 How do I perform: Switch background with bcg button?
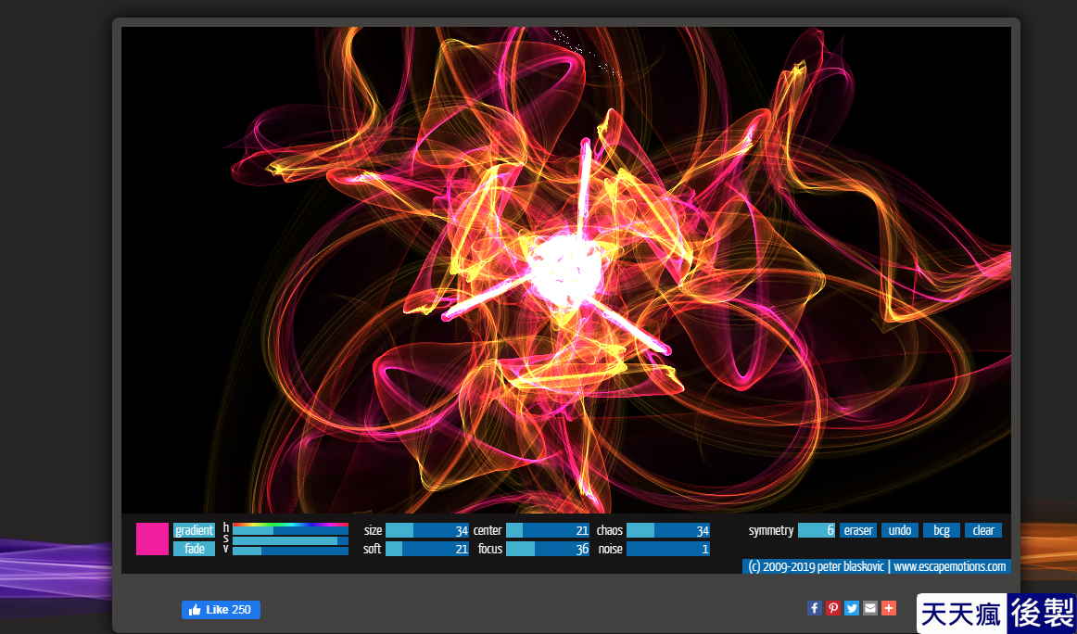click(x=942, y=530)
